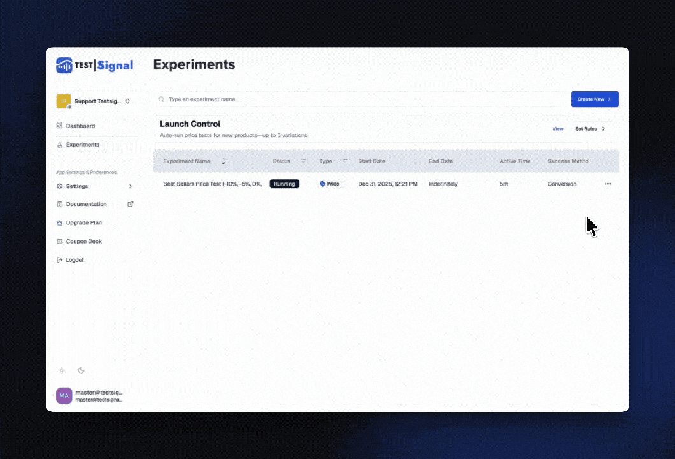Screen dimensions: 675x459
Task: Click the Create New button
Action: (x=594, y=99)
